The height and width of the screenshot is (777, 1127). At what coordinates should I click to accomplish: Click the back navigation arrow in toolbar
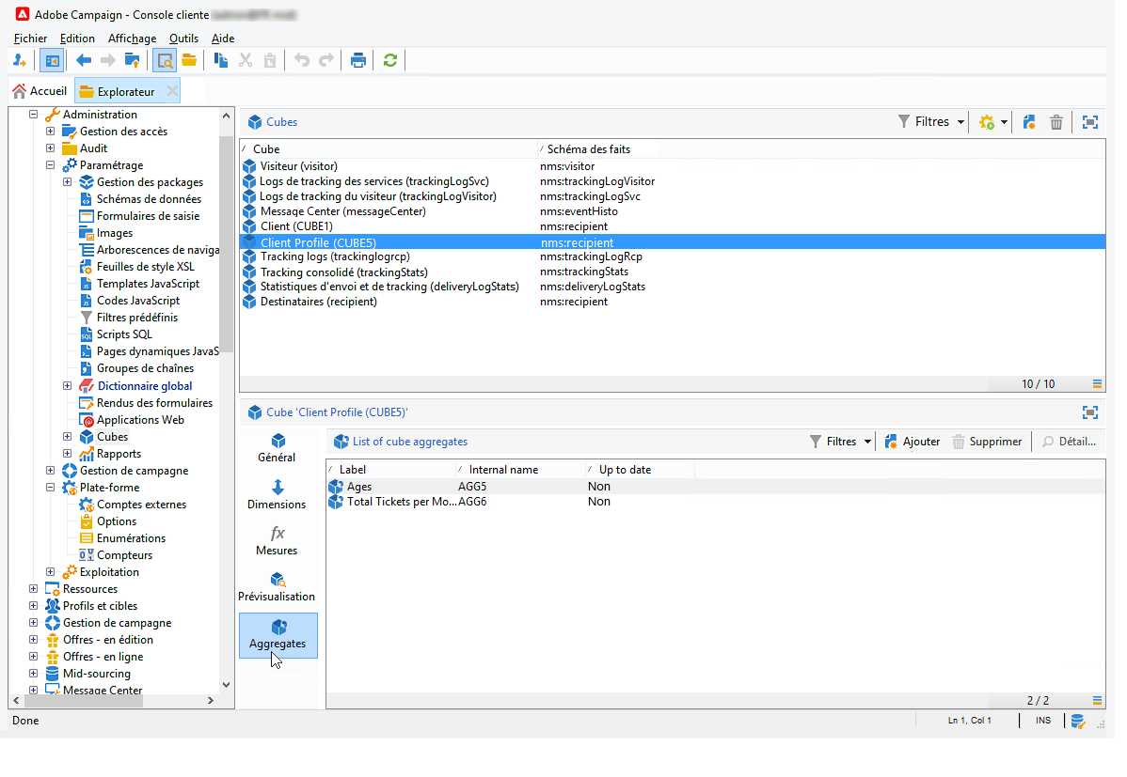pos(84,60)
